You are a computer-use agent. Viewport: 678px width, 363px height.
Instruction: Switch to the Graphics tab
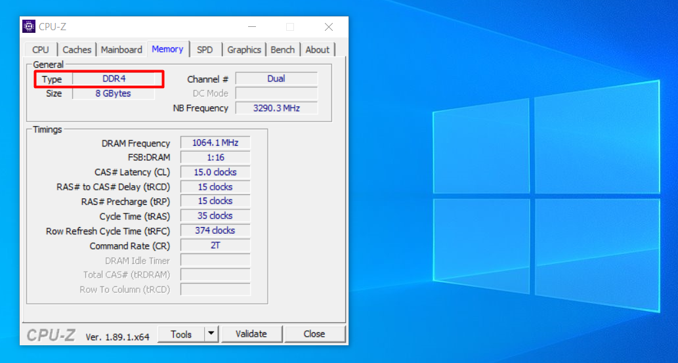point(244,50)
